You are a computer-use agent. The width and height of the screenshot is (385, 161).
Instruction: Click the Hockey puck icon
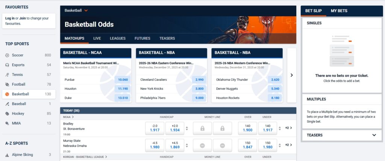[x=7, y=113]
